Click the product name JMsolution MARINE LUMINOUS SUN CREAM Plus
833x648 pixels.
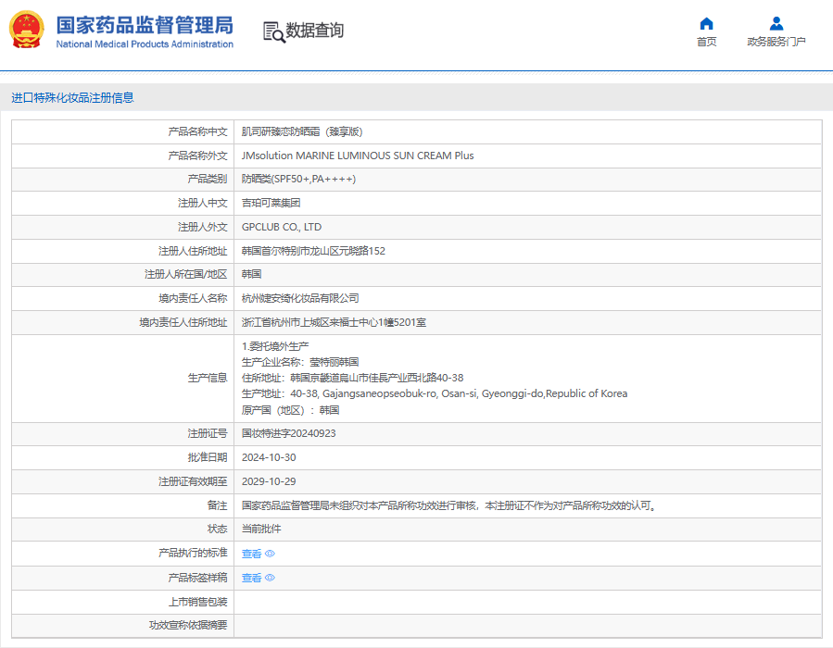click(x=358, y=156)
